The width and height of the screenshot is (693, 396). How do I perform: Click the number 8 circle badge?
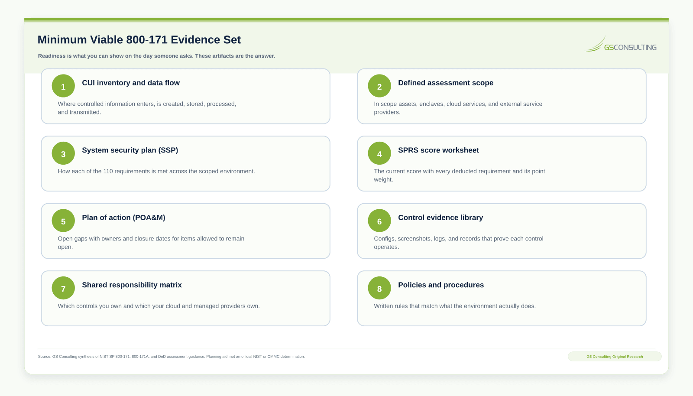[379, 288]
